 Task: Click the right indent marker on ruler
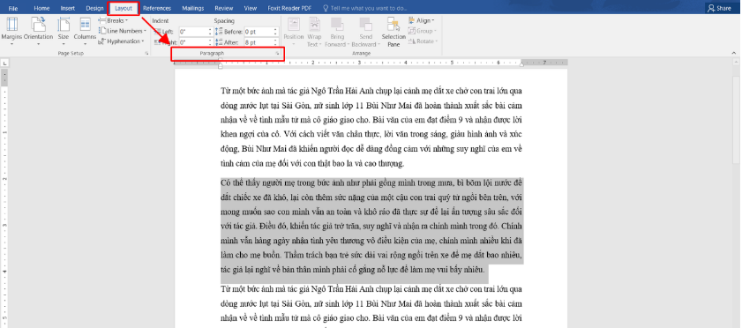pos(522,63)
